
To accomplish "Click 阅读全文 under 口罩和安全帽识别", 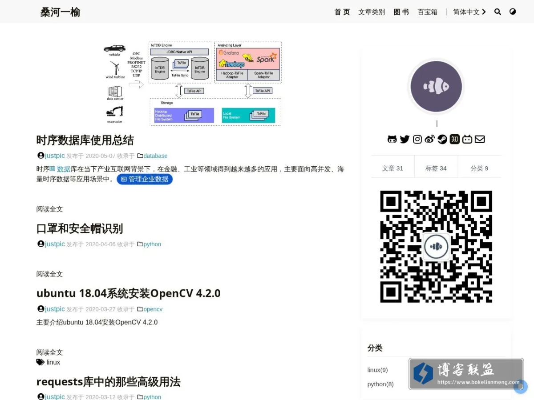I will coord(49,274).
